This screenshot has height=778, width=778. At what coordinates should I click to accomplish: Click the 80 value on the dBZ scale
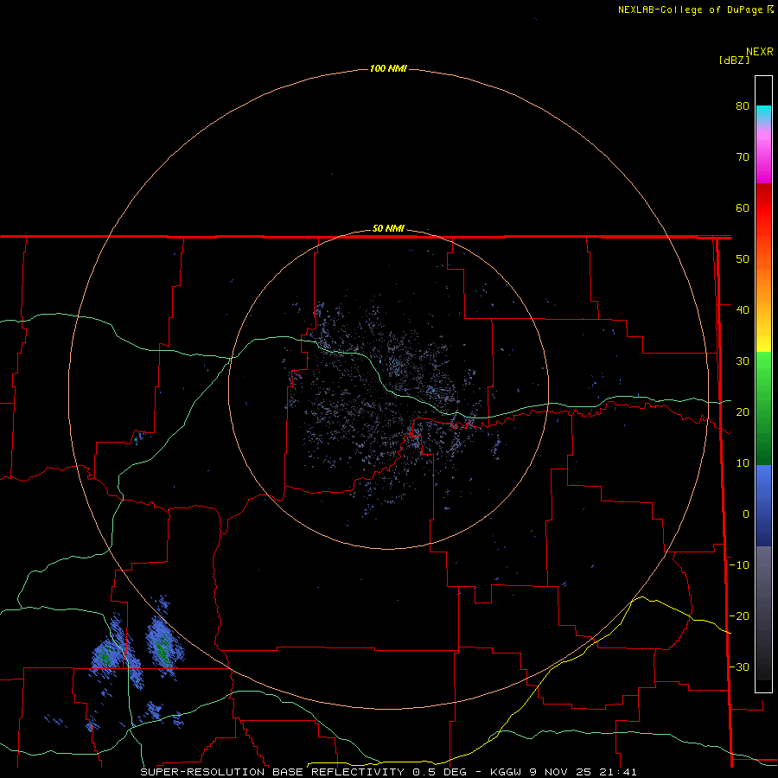(x=743, y=106)
